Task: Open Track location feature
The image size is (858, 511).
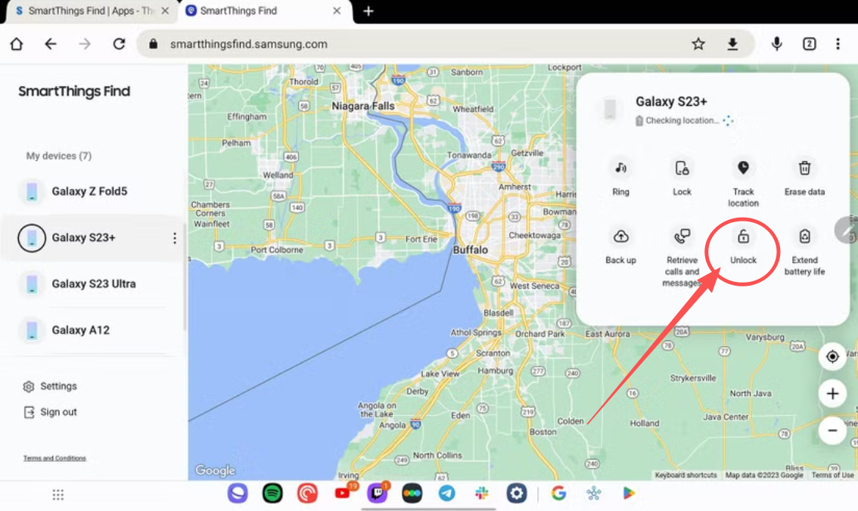Action: (x=743, y=182)
